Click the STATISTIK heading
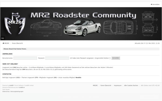 [x=7, y=74]
